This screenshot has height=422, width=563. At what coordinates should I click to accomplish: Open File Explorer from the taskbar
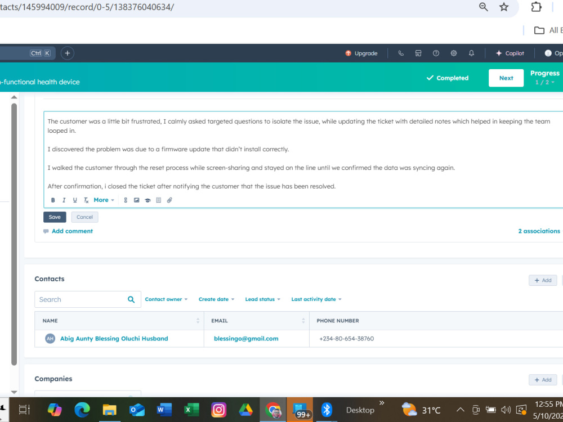click(109, 410)
